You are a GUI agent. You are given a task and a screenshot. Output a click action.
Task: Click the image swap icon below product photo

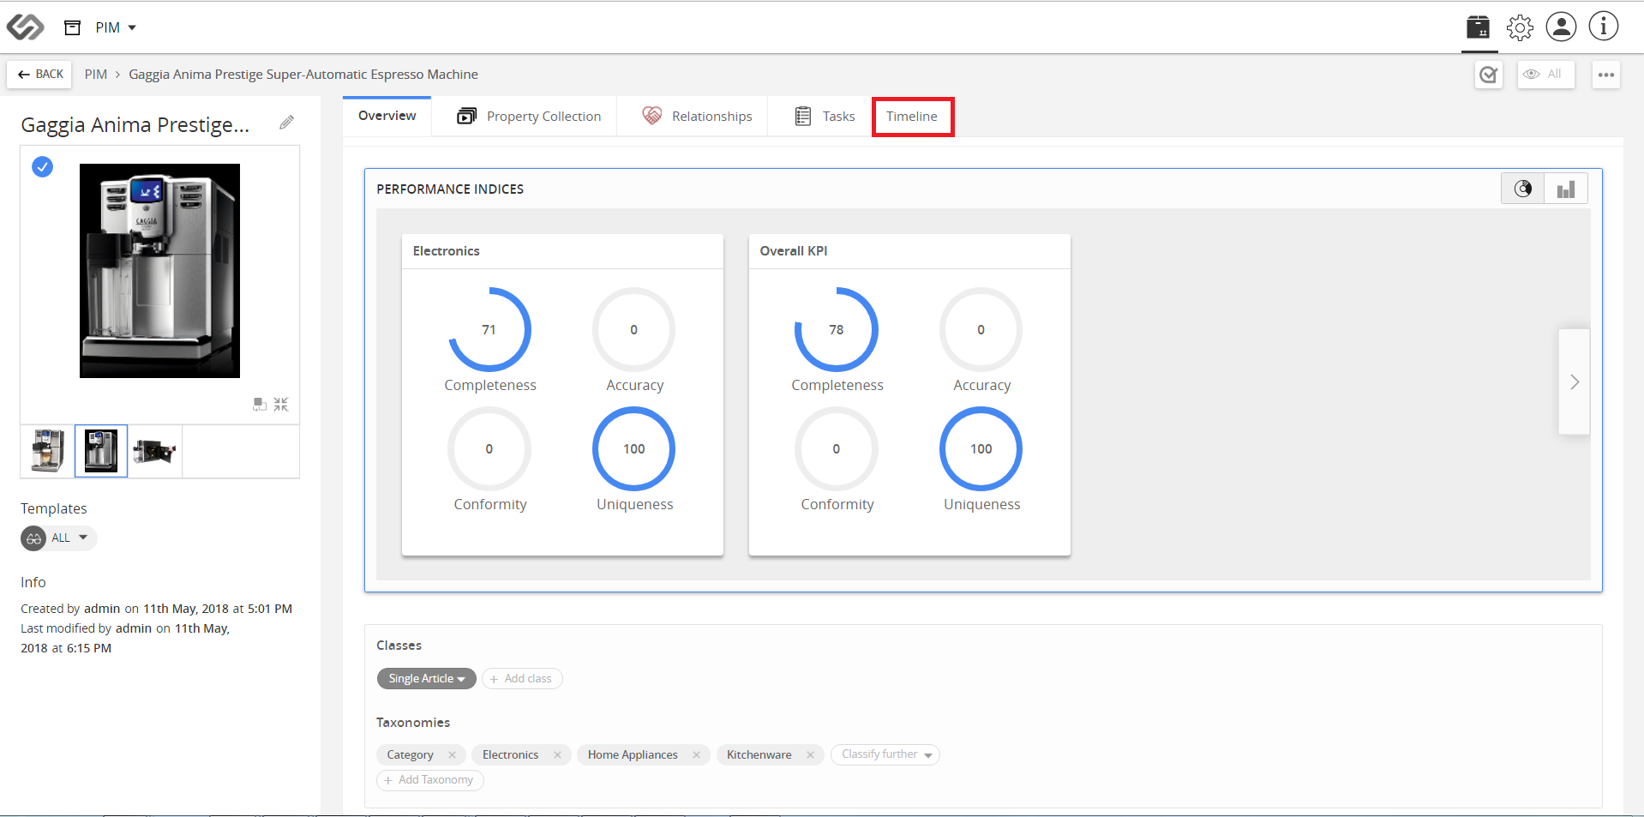coord(260,404)
